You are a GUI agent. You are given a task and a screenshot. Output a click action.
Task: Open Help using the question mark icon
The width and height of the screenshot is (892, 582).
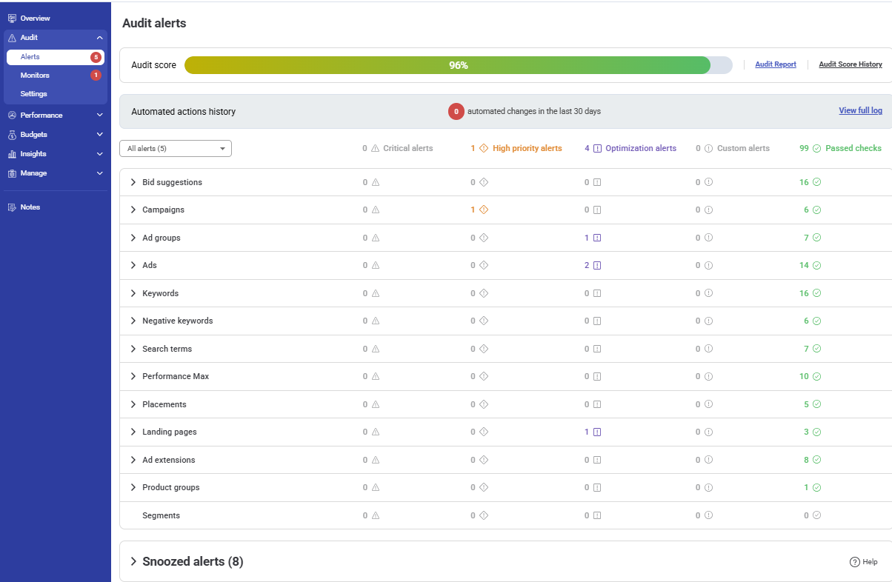[x=856, y=561]
